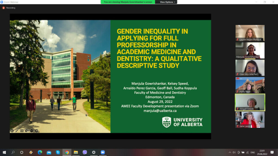
Task: Toggle the camera icon in slideshow controls
Action: [27, 131]
